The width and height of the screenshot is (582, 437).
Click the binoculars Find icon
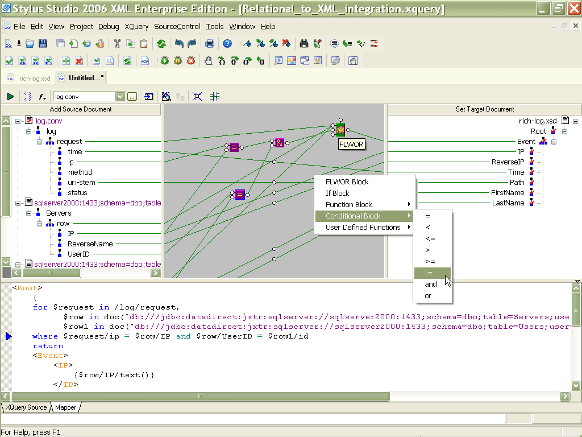click(304, 44)
